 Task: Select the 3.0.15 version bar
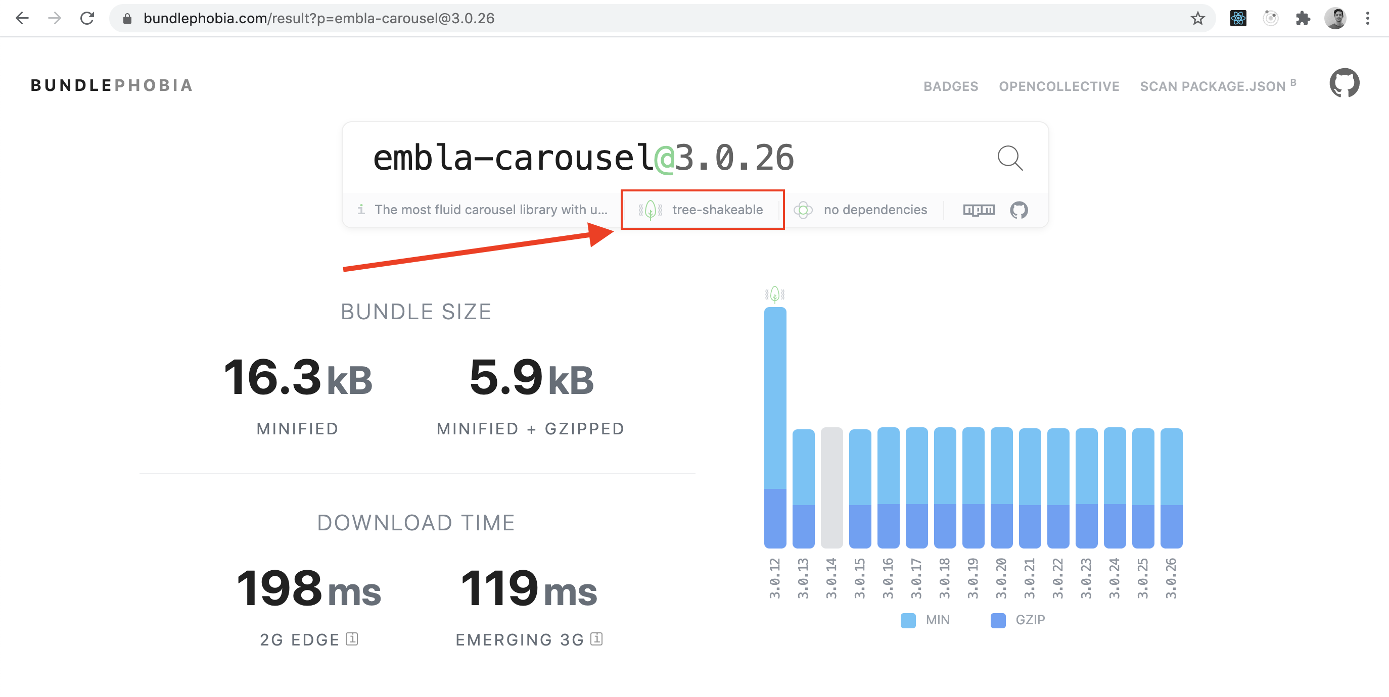860,488
